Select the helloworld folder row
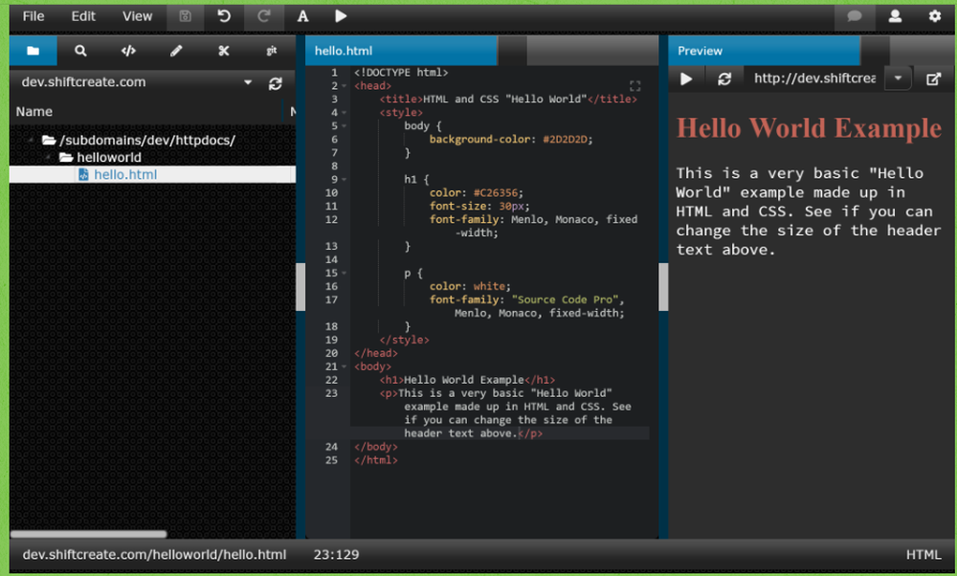Viewport: 957px width, 576px height. [152, 158]
